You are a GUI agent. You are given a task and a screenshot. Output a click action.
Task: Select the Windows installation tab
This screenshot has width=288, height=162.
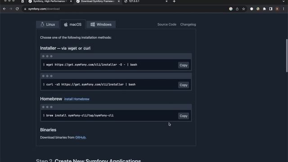click(x=101, y=24)
